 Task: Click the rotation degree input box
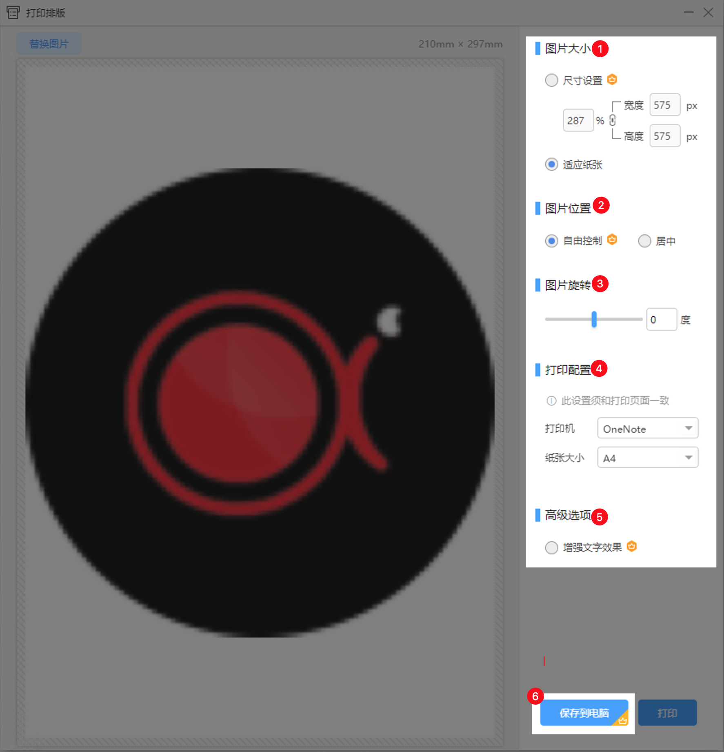[661, 320]
